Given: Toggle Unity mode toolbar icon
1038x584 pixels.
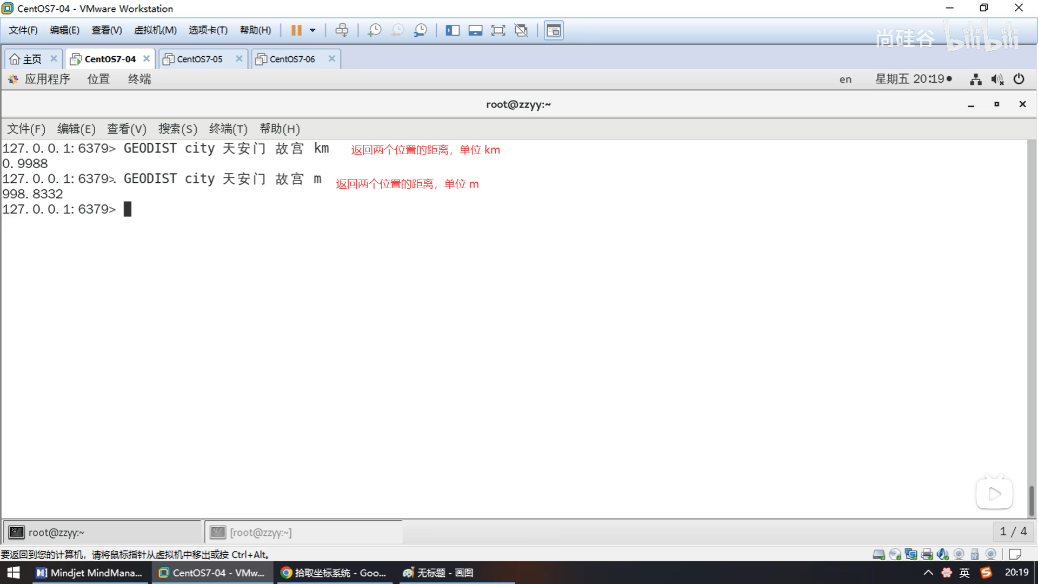Looking at the screenshot, I should tap(521, 30).
